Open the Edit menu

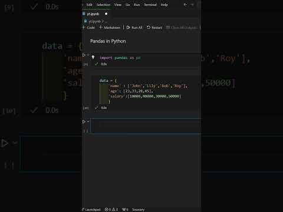click(89, 5)
